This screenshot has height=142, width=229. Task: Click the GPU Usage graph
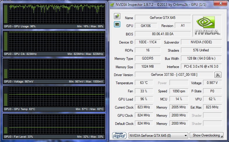coord(57,14)
